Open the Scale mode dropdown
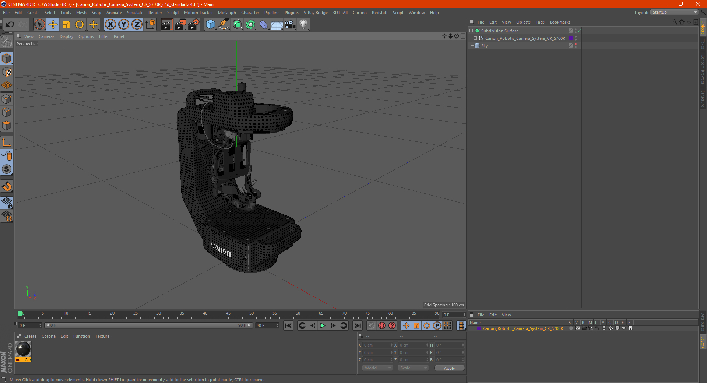 click(413, 368)
